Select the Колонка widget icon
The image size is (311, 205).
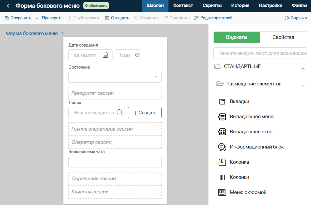[x=222, y=162]
